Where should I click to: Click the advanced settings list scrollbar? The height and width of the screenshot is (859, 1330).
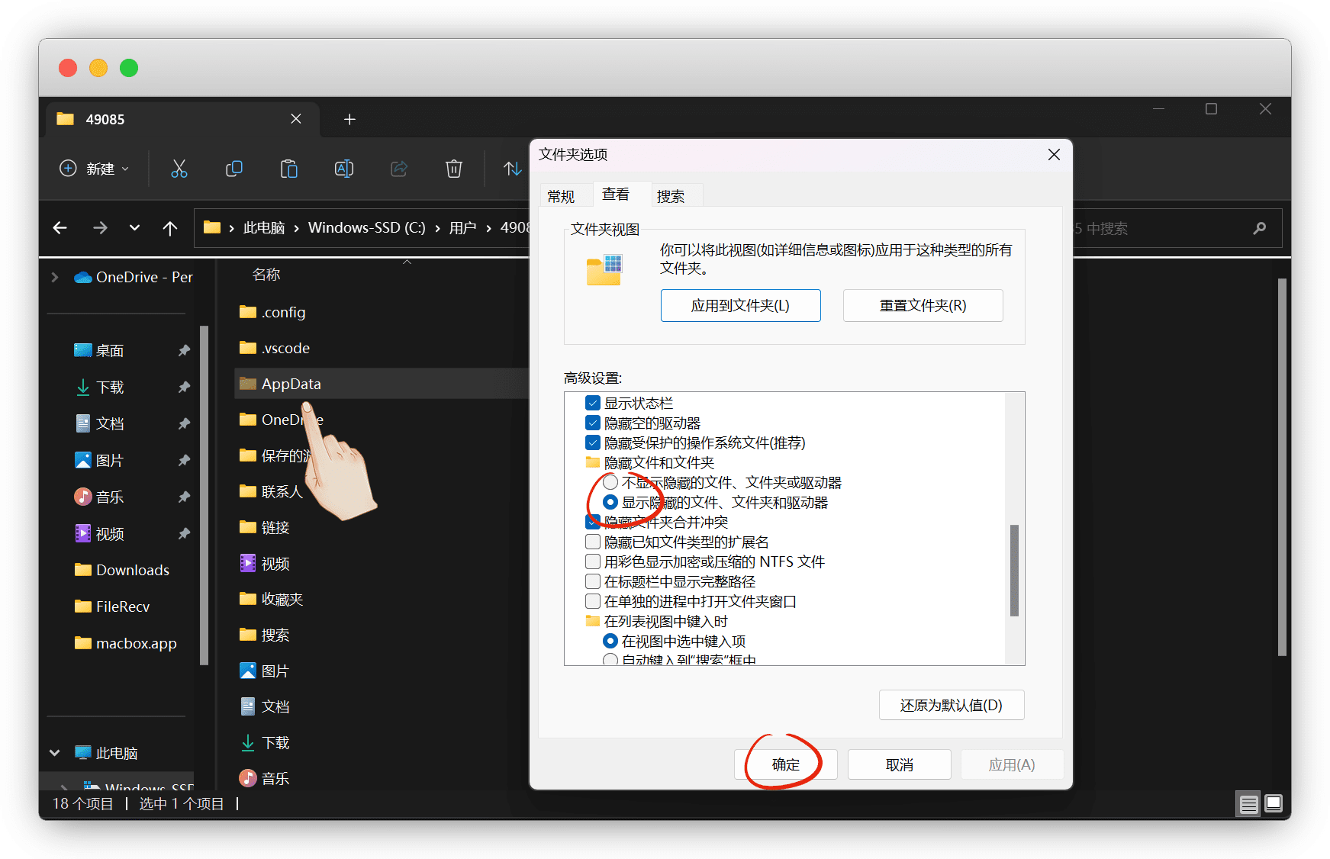tap(1014, 569)
